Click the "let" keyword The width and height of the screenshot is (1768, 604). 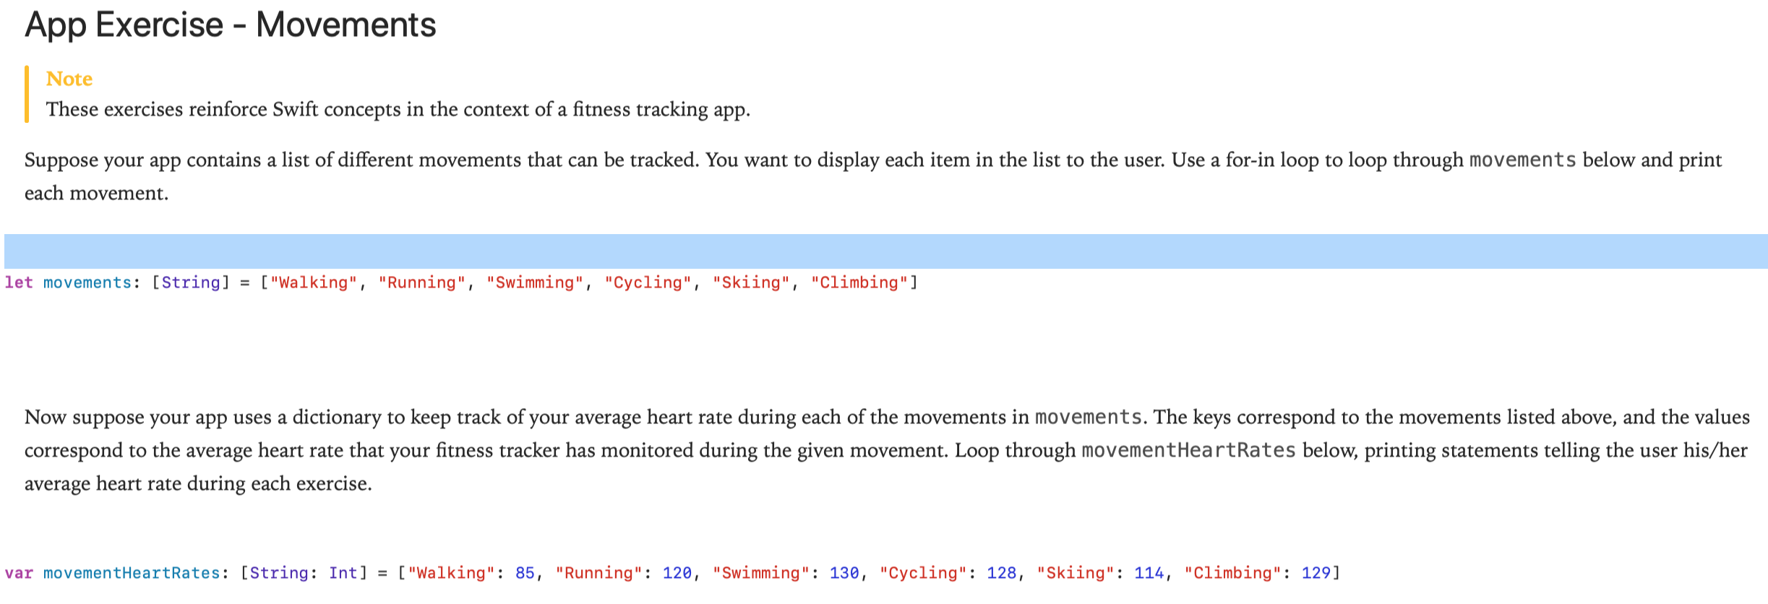[x=19, y=282]
